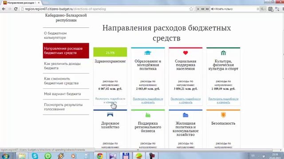This screenshot has width=284, height=159.
Task: Open the blue floppy disk taskbar app
Action: [x=126, y=156]
